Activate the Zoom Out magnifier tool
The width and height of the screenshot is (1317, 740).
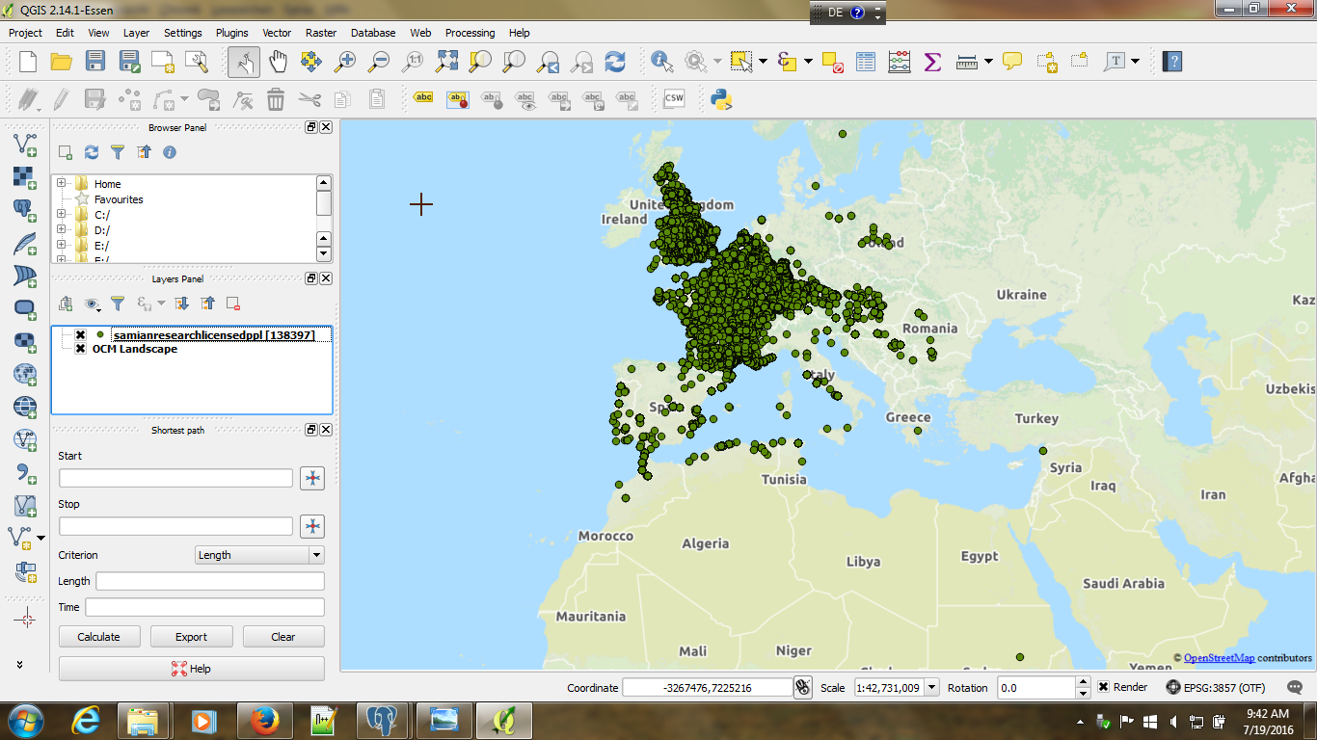point(379,62)
